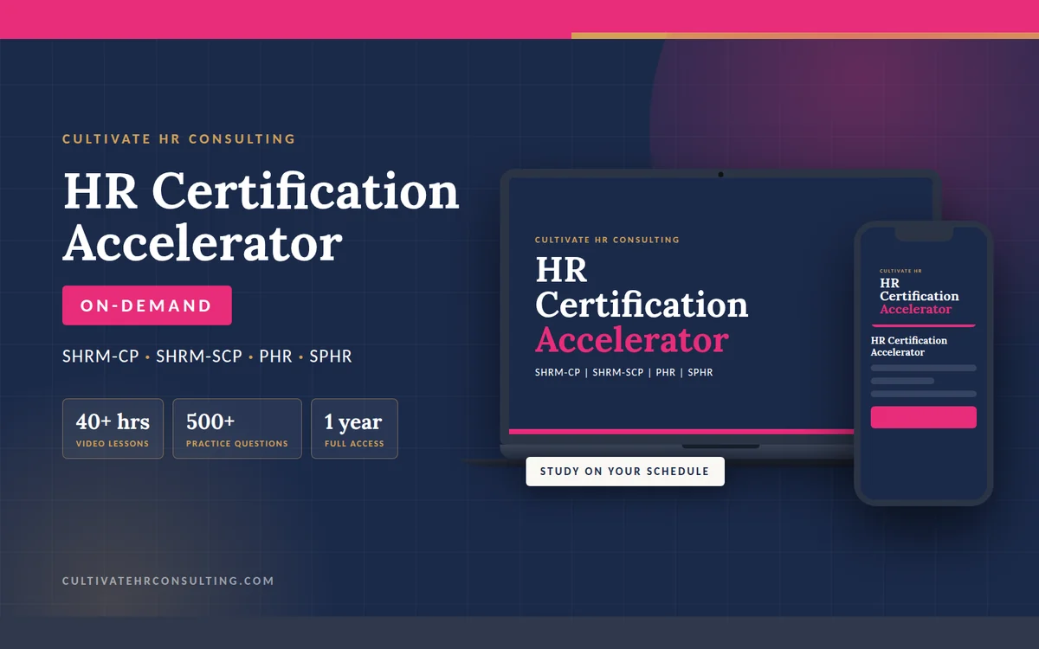Click the pink button on the phone mockup
The width and height of the screenshot is (1039, 649).
[x=923, y=417]
